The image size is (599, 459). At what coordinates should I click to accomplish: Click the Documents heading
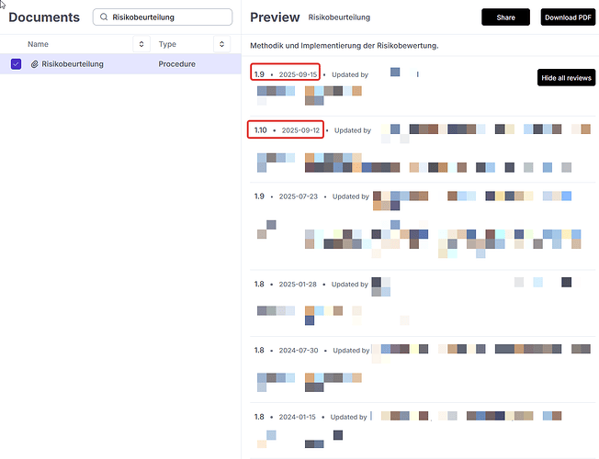coord(44,17)
